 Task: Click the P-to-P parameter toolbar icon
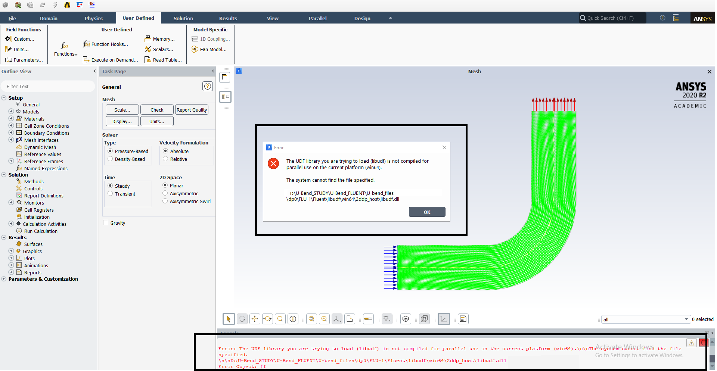80,5
